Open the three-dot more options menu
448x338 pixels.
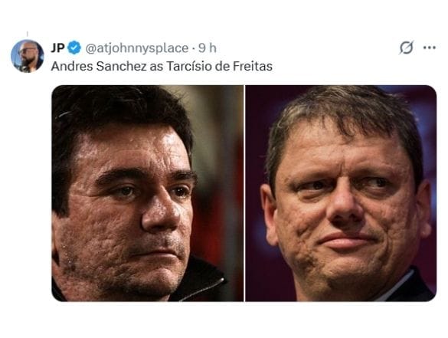[430, 48]
